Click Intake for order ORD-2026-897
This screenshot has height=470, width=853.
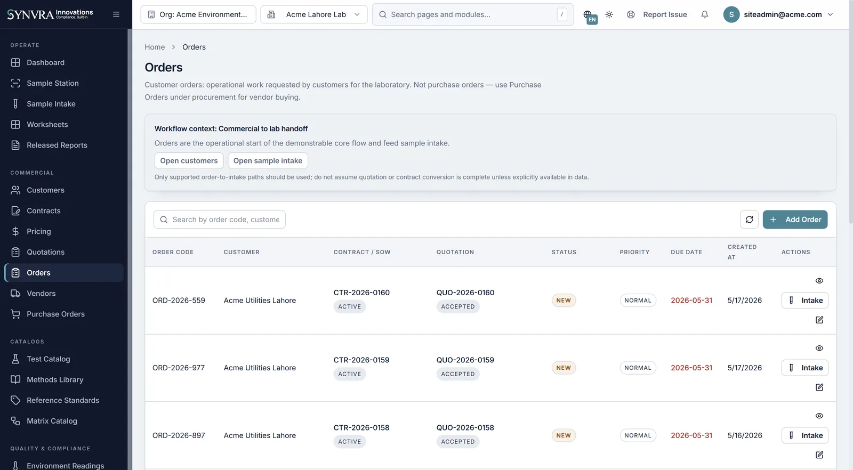pyautogui.click(x=805, y=435)
